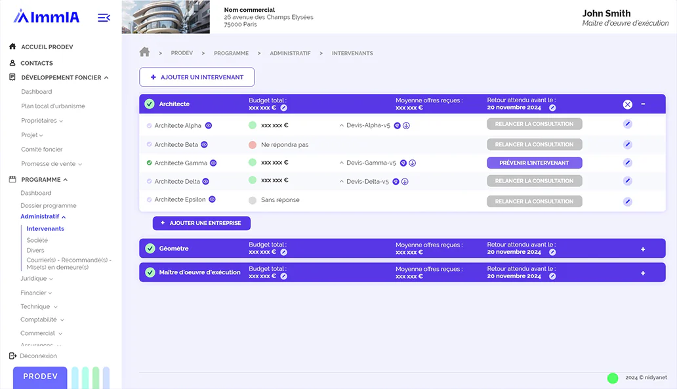Remove the Architecte section with X icon

click(627, 104)
